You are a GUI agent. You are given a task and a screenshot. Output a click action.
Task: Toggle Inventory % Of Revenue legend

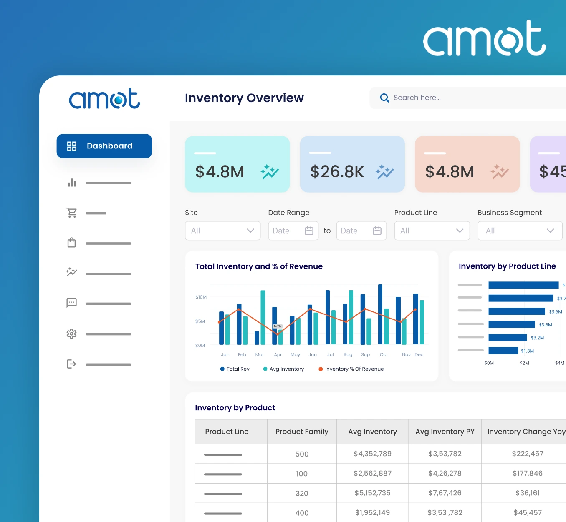(351, 369)
